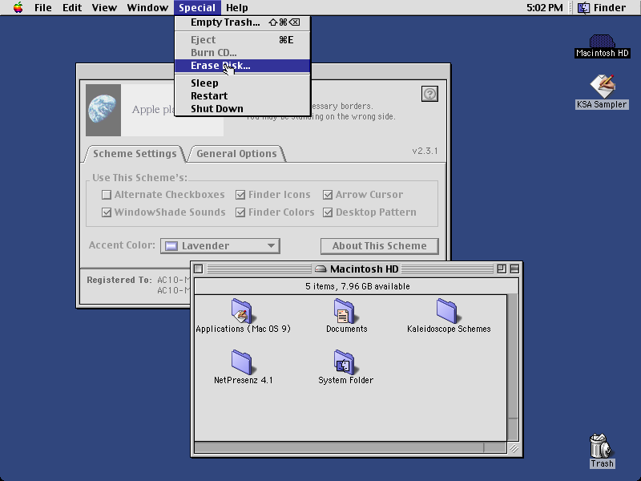This screenshot has height=481, width=641.
Task: Click the drive proxy icon in Macintosh HD title bar
Action: 321,269
